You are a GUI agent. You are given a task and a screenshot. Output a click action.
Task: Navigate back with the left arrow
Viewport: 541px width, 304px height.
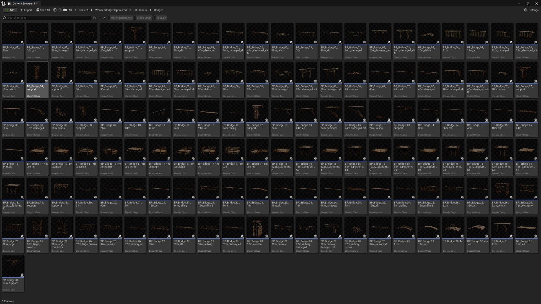(x=55, y=10)
